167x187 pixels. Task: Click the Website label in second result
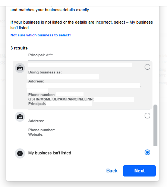[x=36, y=135]
